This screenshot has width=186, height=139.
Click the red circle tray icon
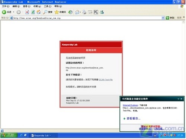point(174,135)
